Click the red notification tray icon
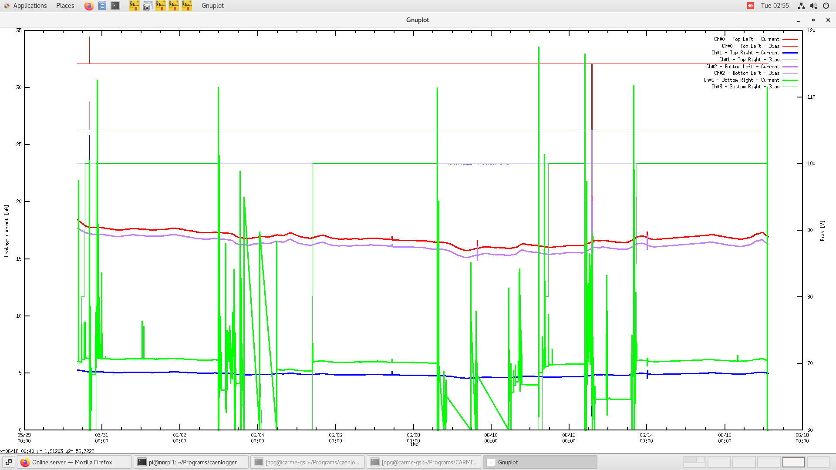Image resolution: width=836 pixels, height=470 pixels. 751,6
